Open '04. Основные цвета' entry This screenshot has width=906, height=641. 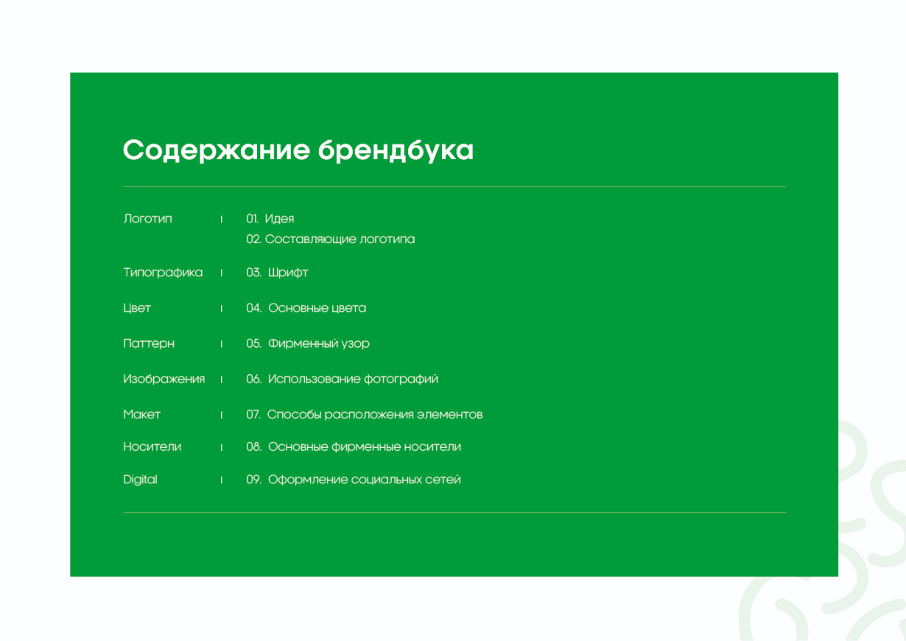tap(306, 308)
